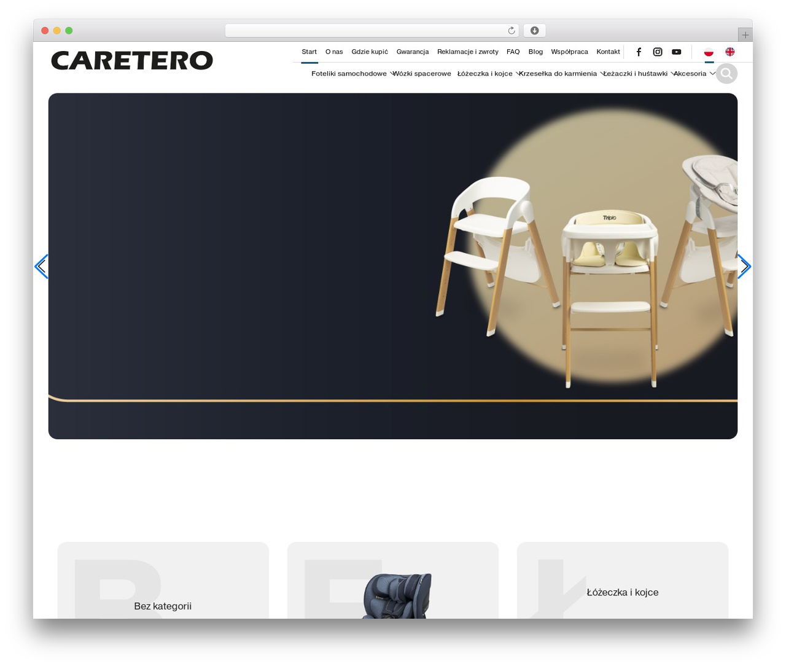The width and height of the screenshot is (786, 666).
Task: Open Bez kategorii category card
Action: (163, 581)
